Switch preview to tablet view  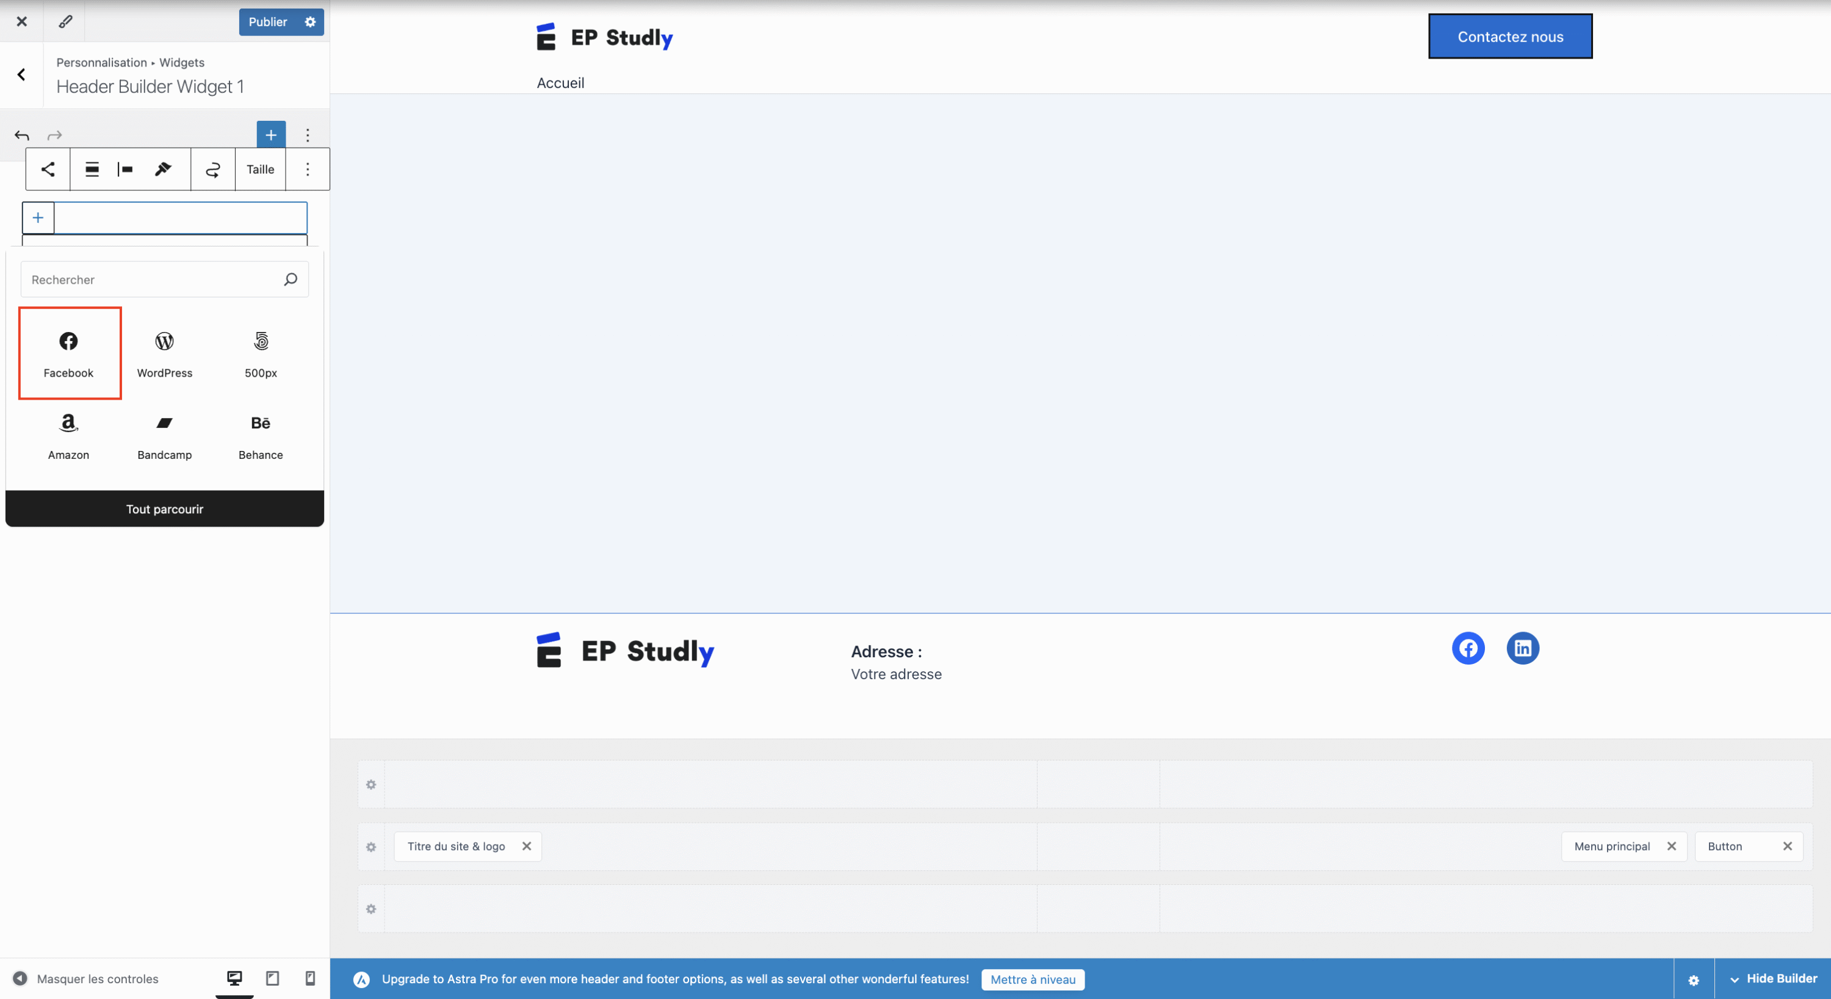coord(272,978)
